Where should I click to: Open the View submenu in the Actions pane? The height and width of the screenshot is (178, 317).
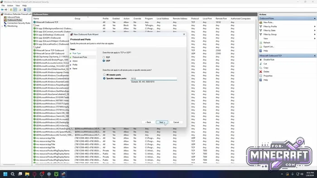(x=315, y=38)
